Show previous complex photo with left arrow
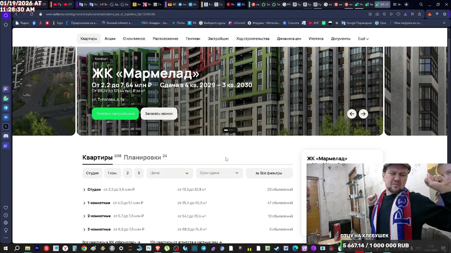The image size is (451, 253). (x=352, y=114)
